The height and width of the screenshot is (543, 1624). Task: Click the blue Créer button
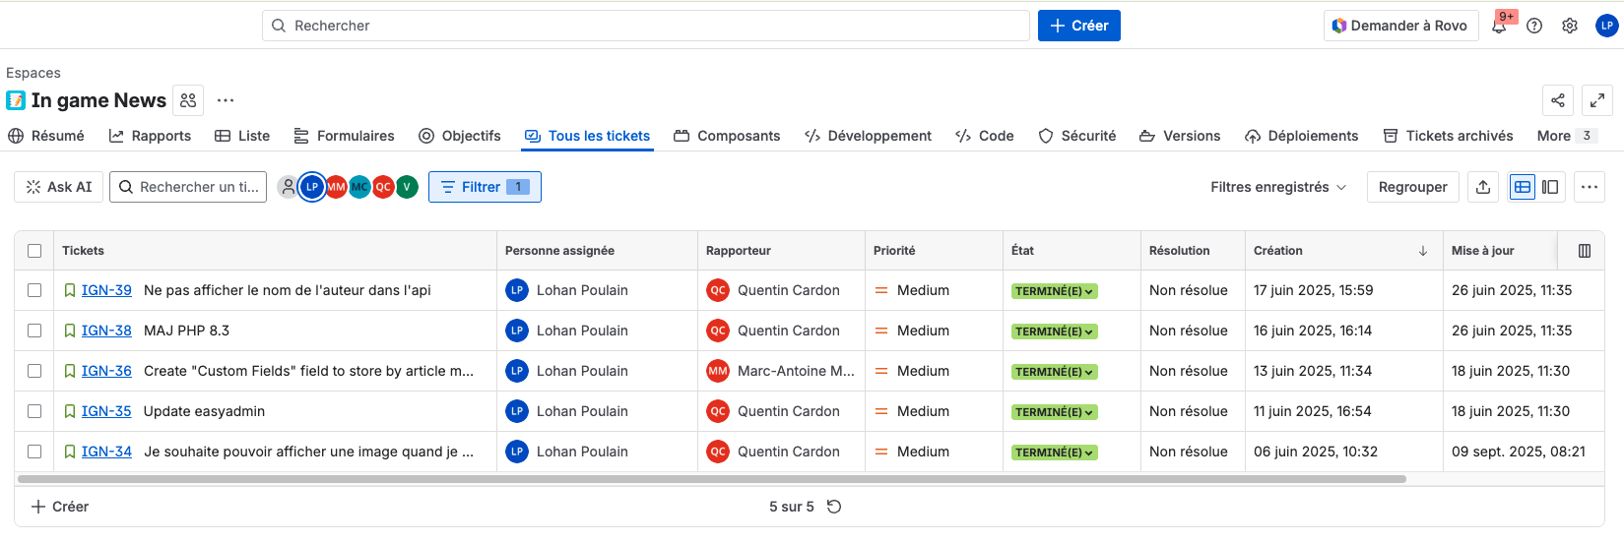(1078, 26)
